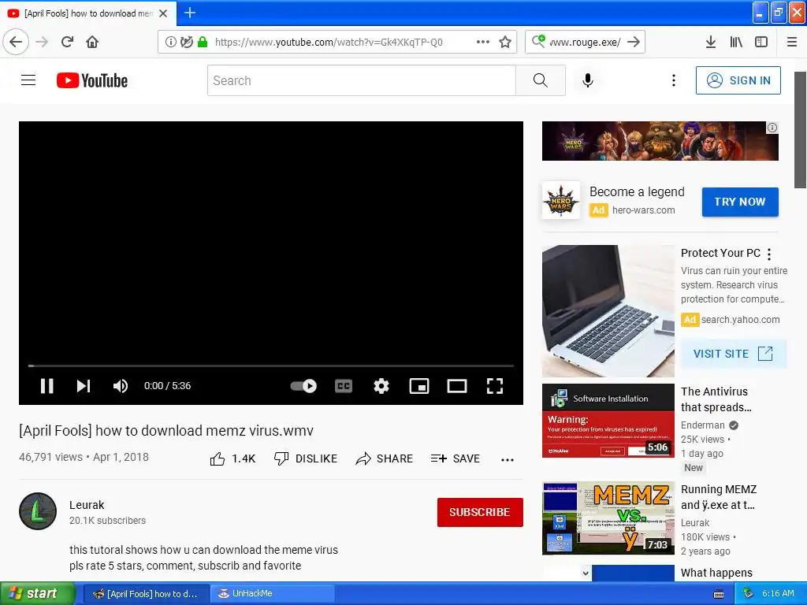Open The Antivirus that spreads video thumbnail
The height and width of the screenshot is (605, 807).
[x=608, y=421]
